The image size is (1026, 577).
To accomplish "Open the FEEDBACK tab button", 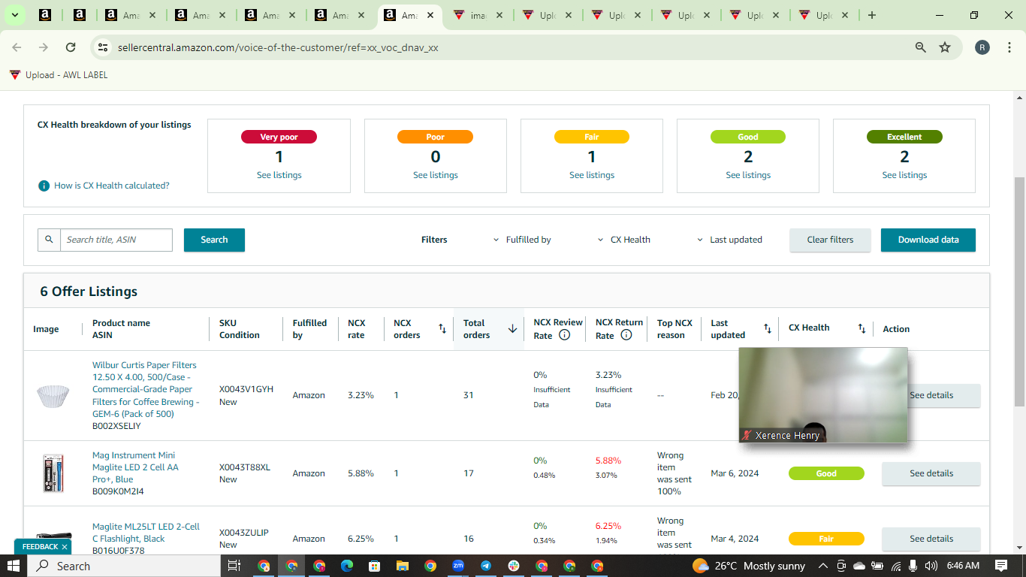I will point(41,547).
